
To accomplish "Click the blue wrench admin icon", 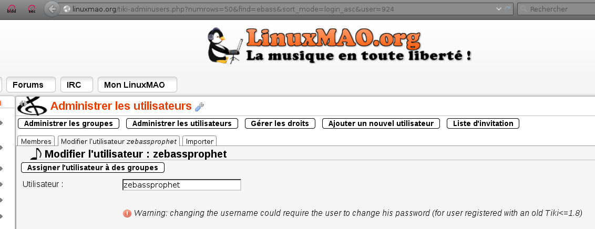I will (x=199, y=107).
